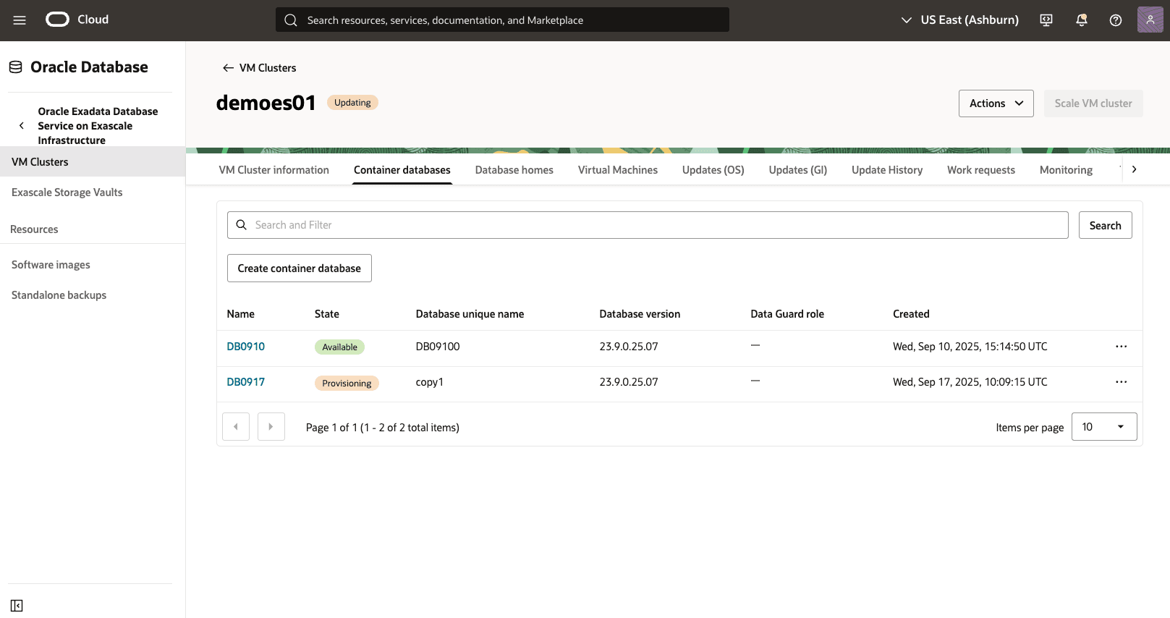Screen dimensions: 1170x618
Task: Open the hamburger navigation menu
Action: pyautogui.click(x=20, y=20)
